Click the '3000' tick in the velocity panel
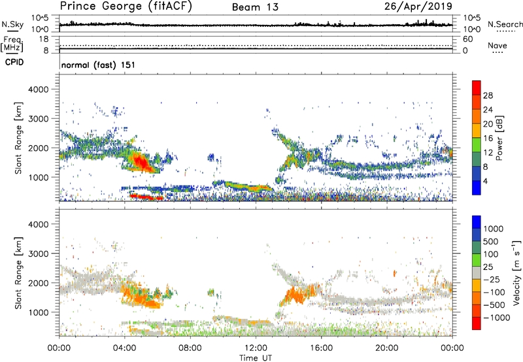This screenshot has width=523, height=362. [x=38, y=254]
